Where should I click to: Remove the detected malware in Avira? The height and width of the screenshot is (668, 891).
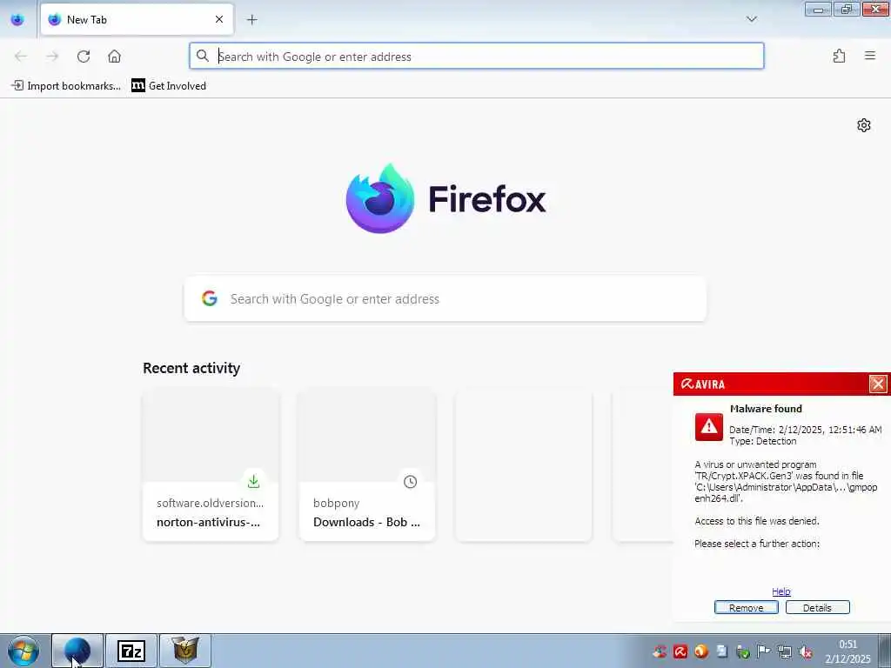[746, 607]
